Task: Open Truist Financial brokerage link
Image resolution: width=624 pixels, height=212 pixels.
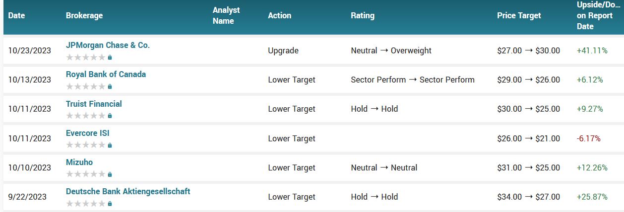Action: (94, 104)
